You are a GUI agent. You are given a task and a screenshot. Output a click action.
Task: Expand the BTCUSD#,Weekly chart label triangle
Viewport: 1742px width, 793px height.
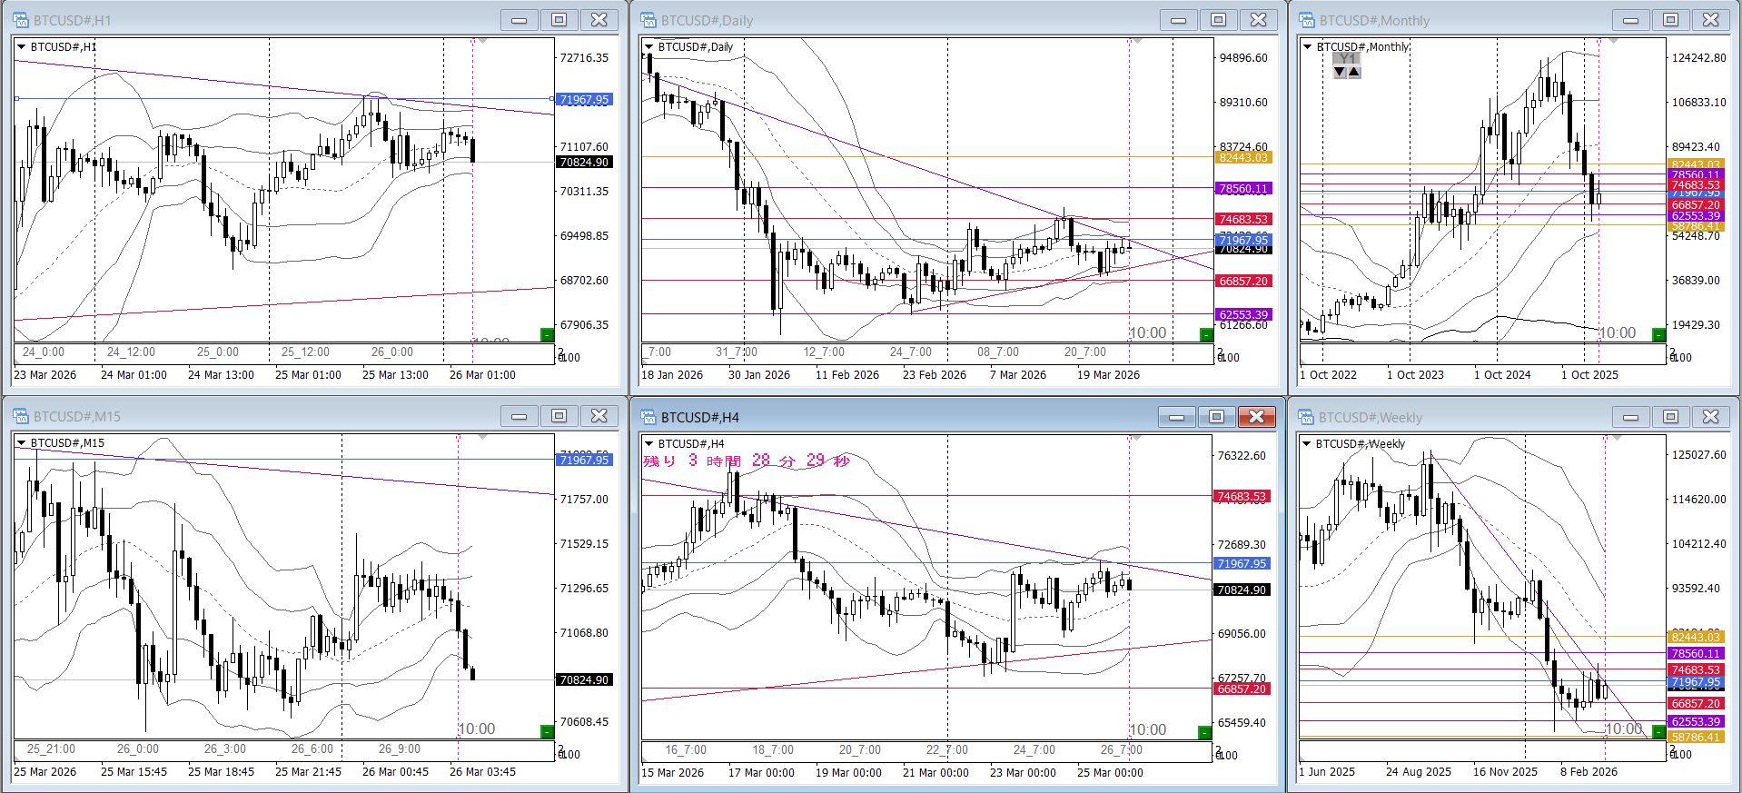tap(1307, 444)
